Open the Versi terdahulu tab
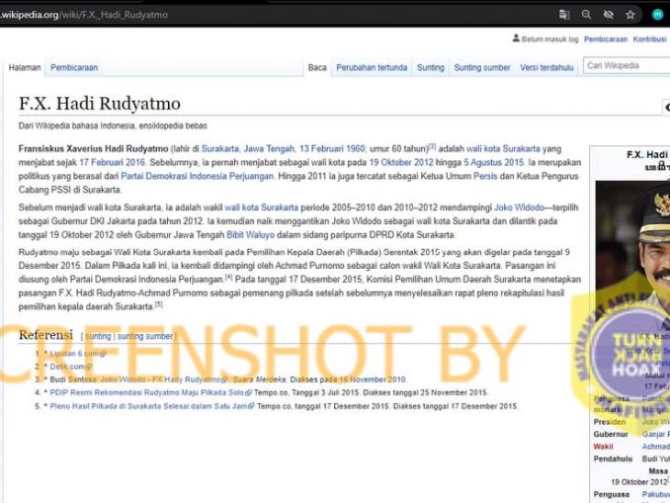Screen dimensions: 670x503 [546, 67]
